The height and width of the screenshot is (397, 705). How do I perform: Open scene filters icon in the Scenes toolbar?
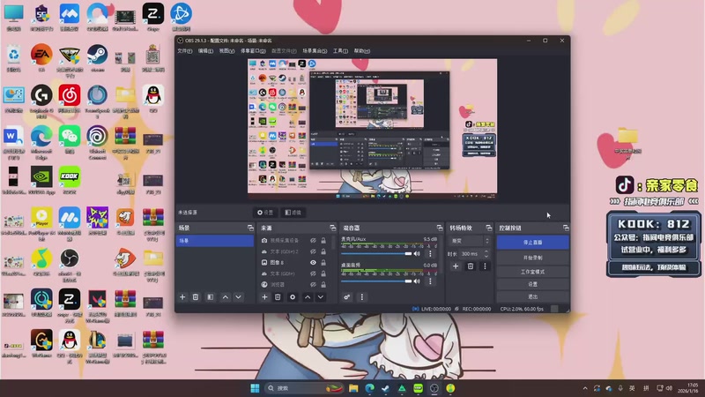210,297
